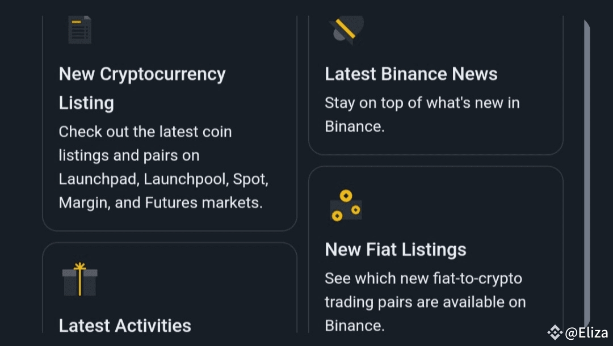Click the gold coins icon for Fiat Listings
The image size is (613, 346).
click(x=346, y=205)
